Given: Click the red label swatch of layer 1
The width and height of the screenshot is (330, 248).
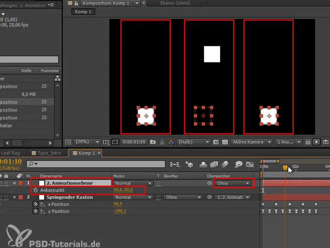Looking at the screenshot, I should (x=21, y=183).
